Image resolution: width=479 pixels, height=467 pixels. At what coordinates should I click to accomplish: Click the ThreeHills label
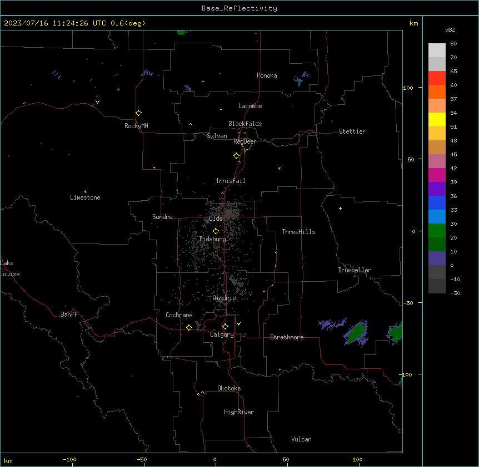[x=298, y=232]
